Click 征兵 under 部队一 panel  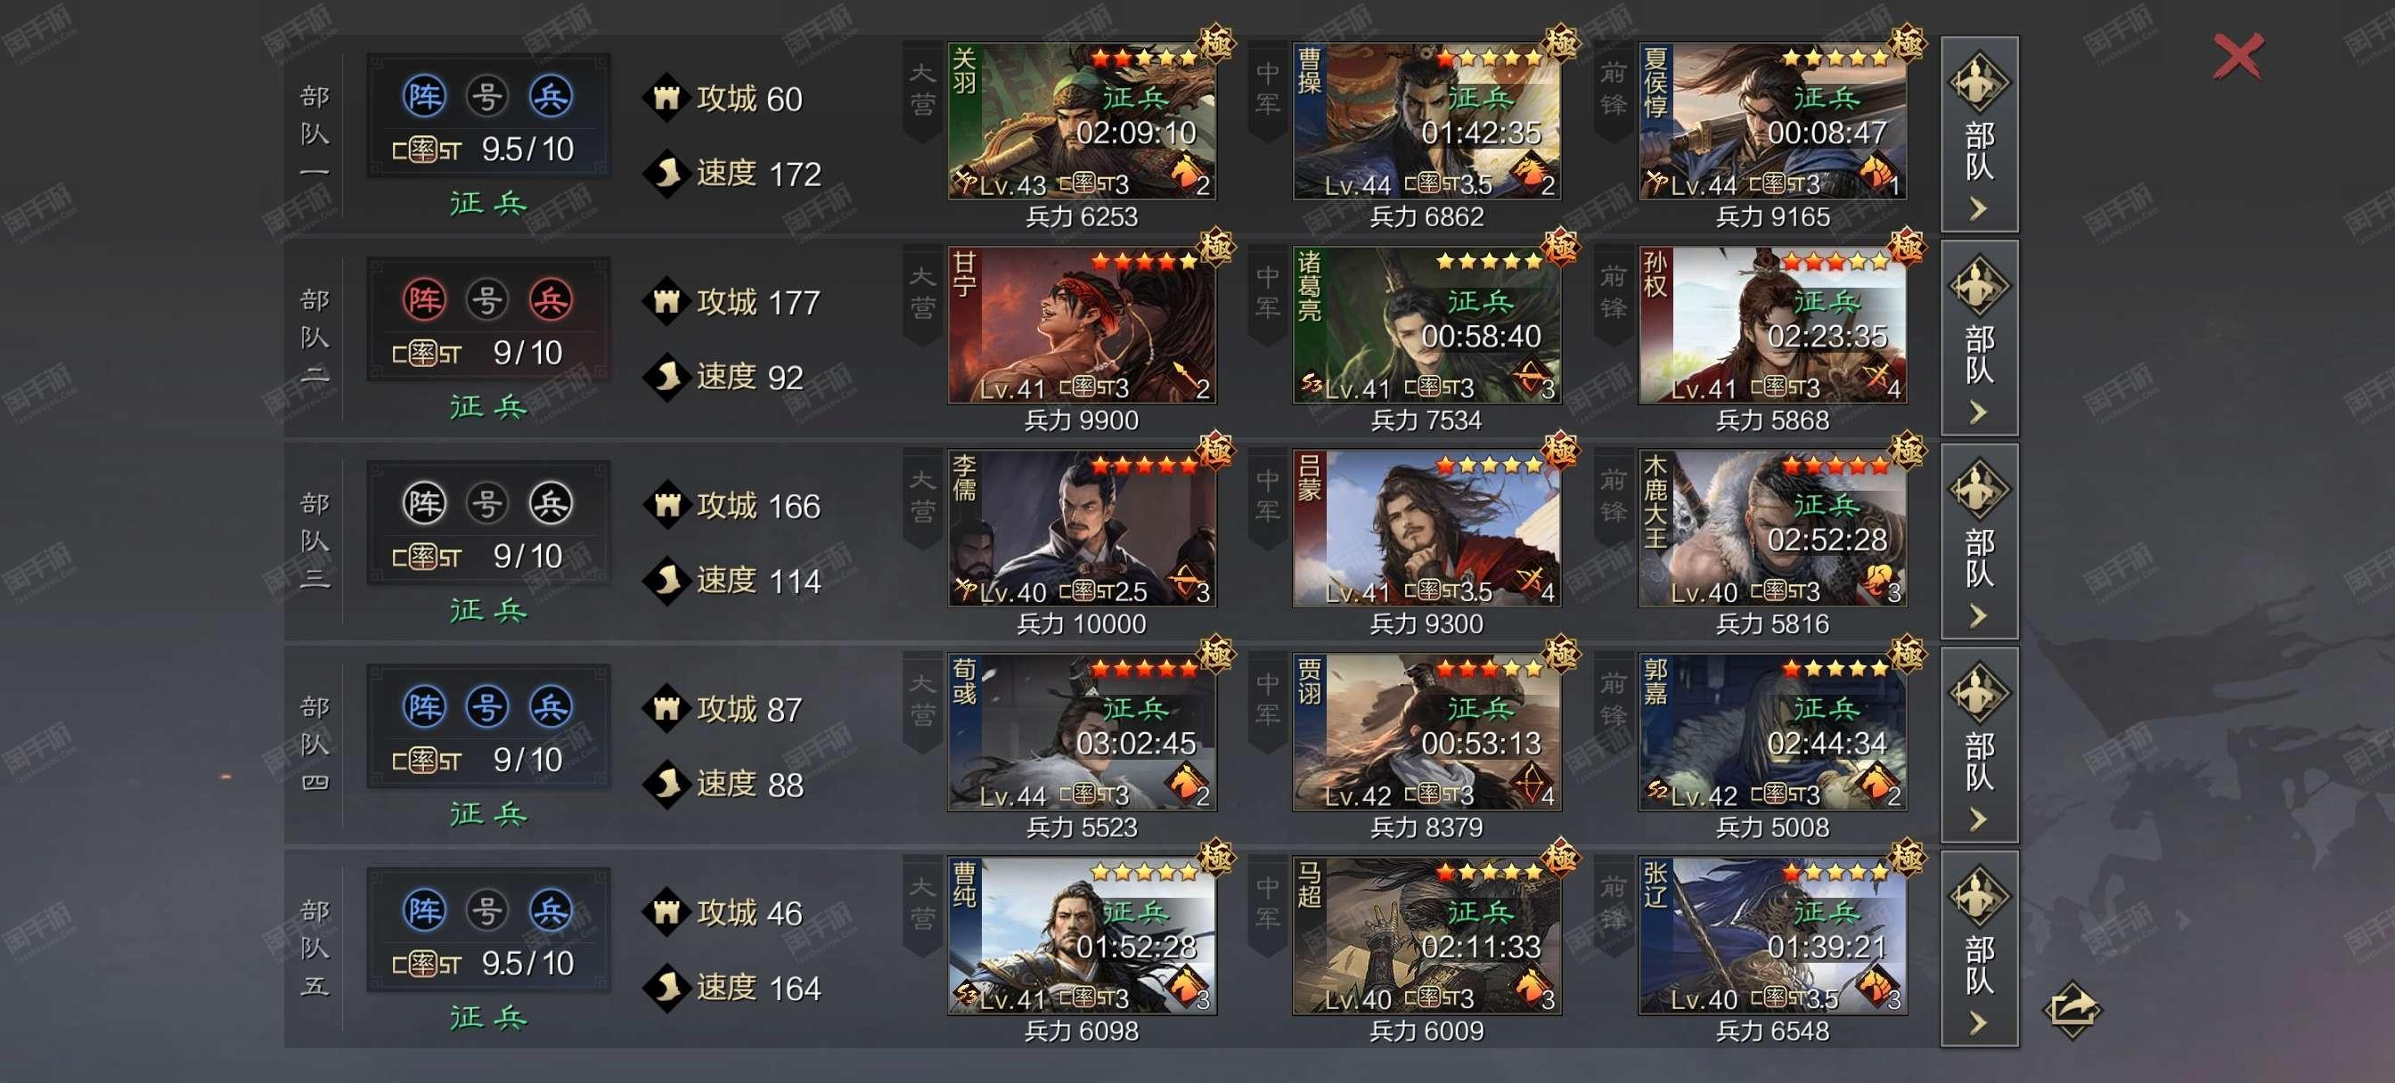pos(488,203)
